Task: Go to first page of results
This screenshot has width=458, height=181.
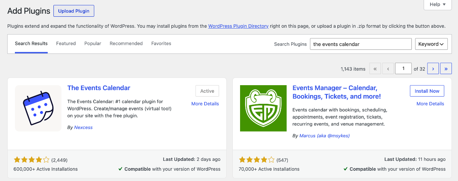Action: 375,68
